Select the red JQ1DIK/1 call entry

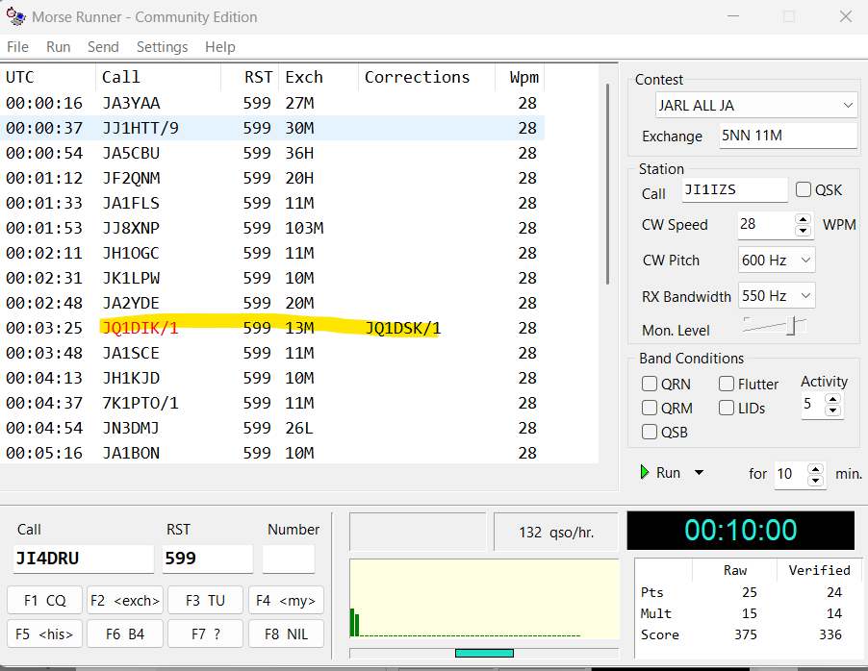point(140,328)
